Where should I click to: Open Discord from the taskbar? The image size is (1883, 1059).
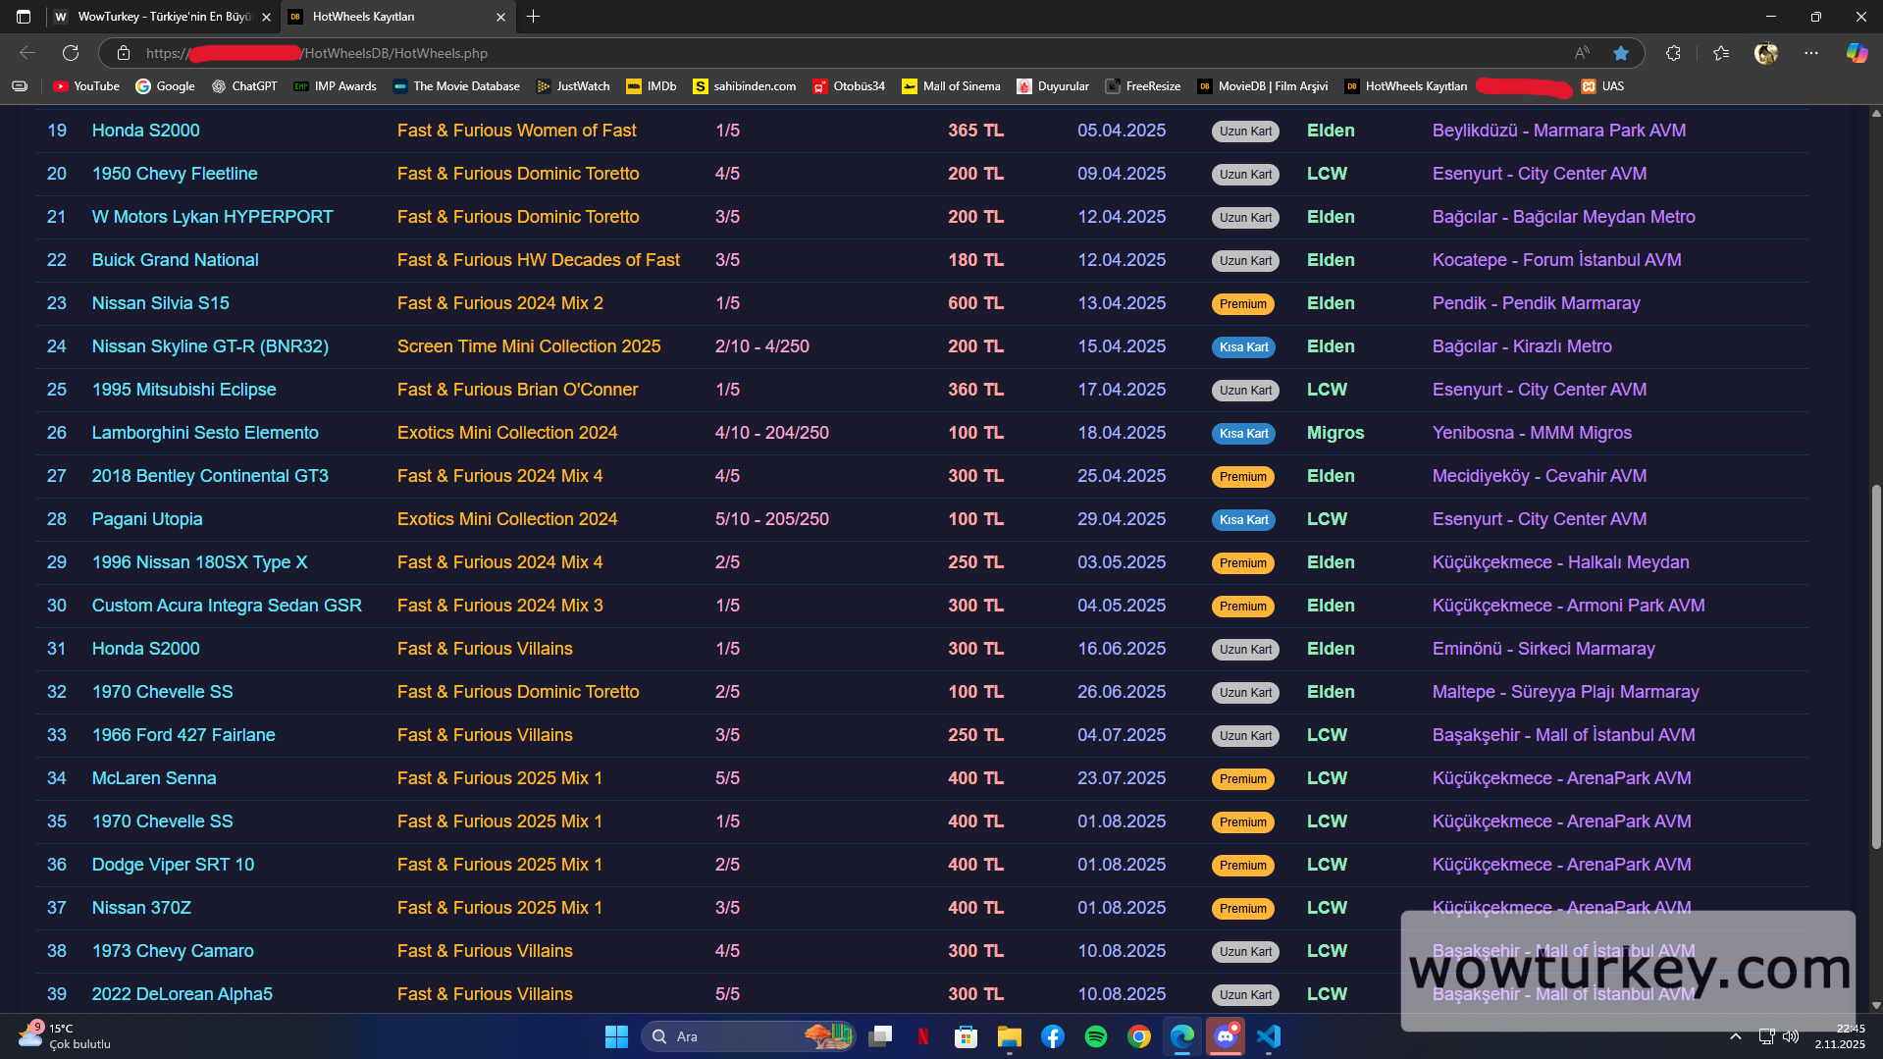tap(1225, 1036)
